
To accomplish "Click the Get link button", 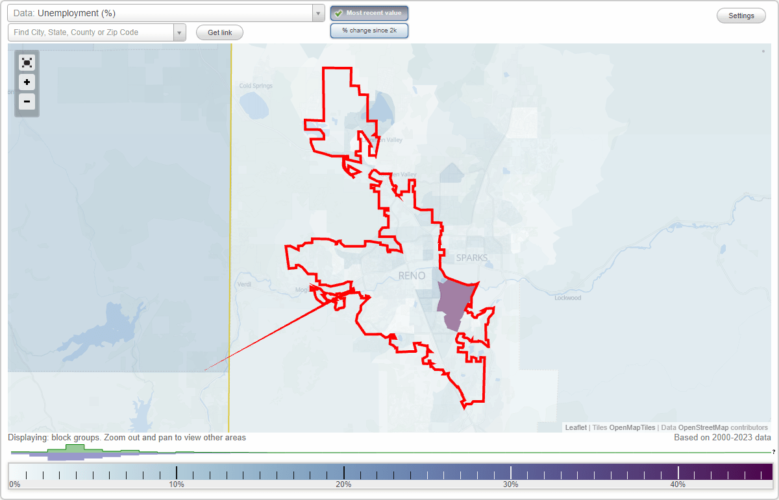I will coord(219,32).
